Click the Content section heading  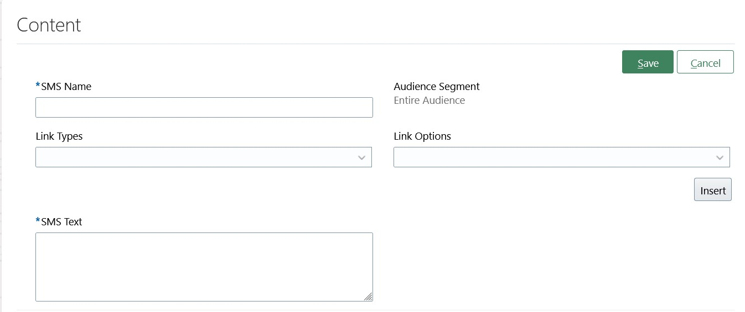pos(49,25)
